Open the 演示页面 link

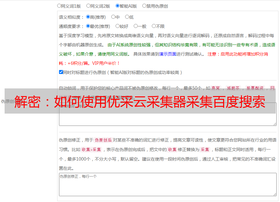tap(168, 54)
